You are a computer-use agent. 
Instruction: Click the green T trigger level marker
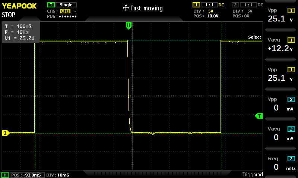click(259, 116)
